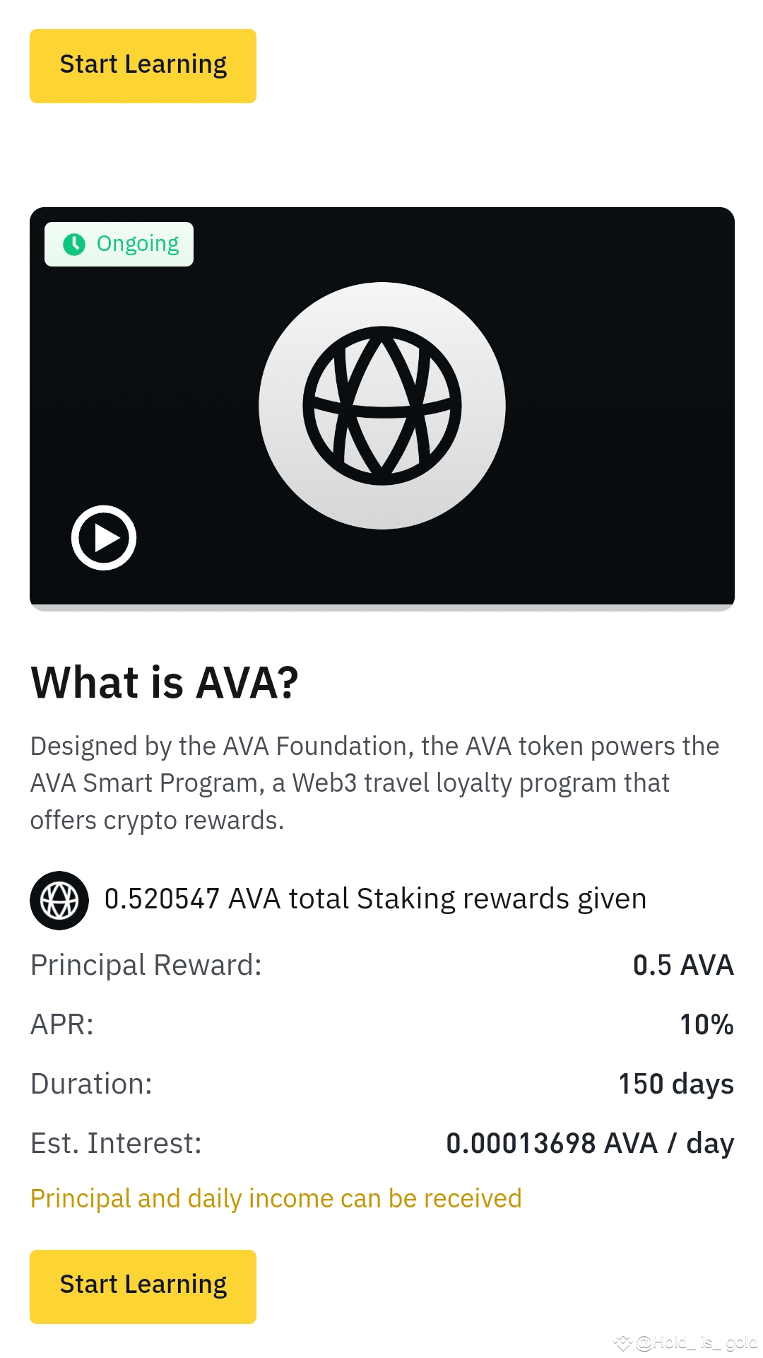The height and width of the screenshot is (1358, 763).
Task: Click the top Start Learning button
Action: click(x=143, y=65)
